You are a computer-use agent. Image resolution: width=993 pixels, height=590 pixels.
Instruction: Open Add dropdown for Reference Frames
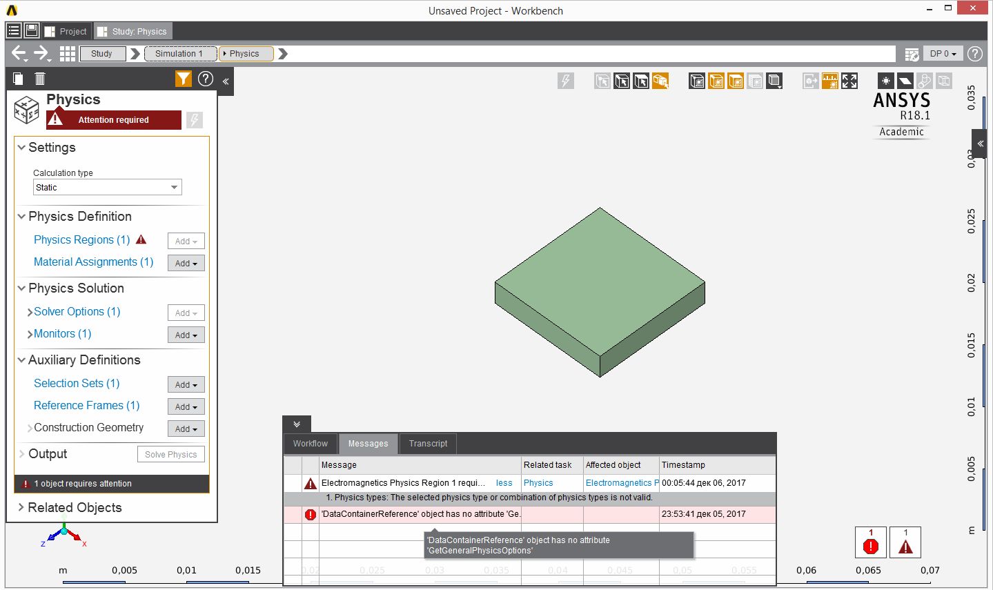[186, 406]
